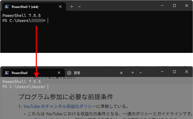Click the gear icon on the 設定 tab
This screenshot has height=119, width=193.
69,73
